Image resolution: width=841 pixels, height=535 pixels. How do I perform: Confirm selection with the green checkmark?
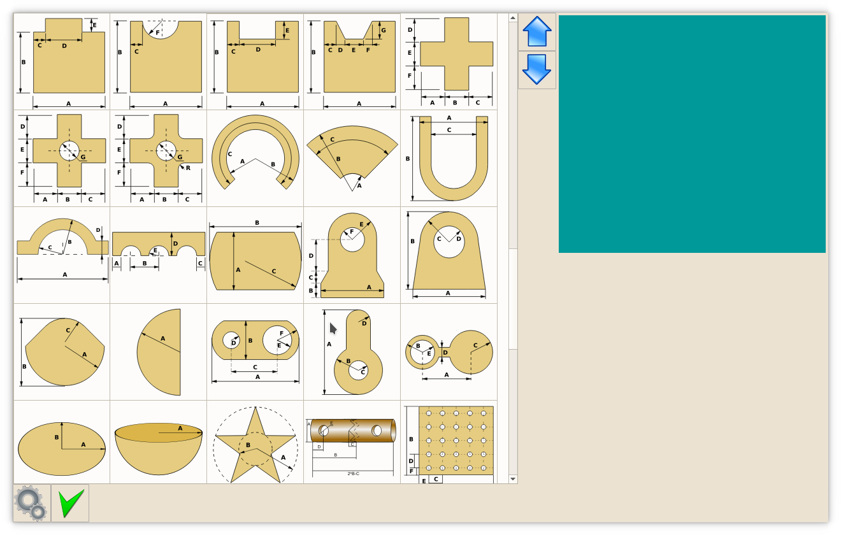pyautogui.click(x=70, y=503)
